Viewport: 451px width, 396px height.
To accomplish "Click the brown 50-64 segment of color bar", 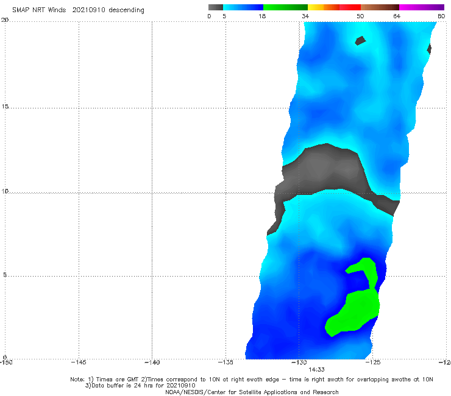I will [x=380, y=7].
